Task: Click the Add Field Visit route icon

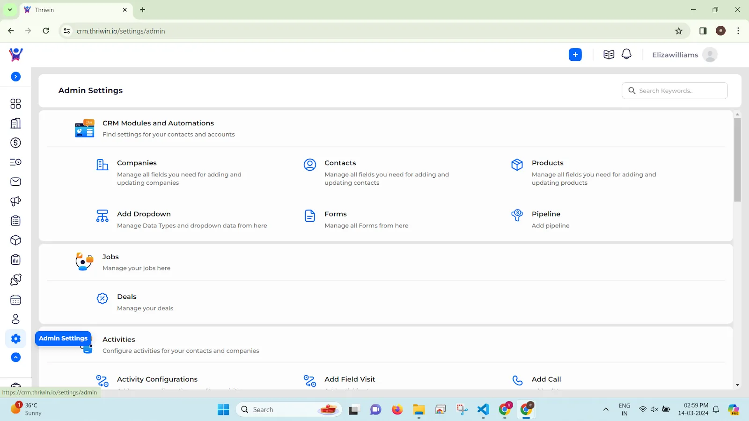Action: click(x=310, y=381)
